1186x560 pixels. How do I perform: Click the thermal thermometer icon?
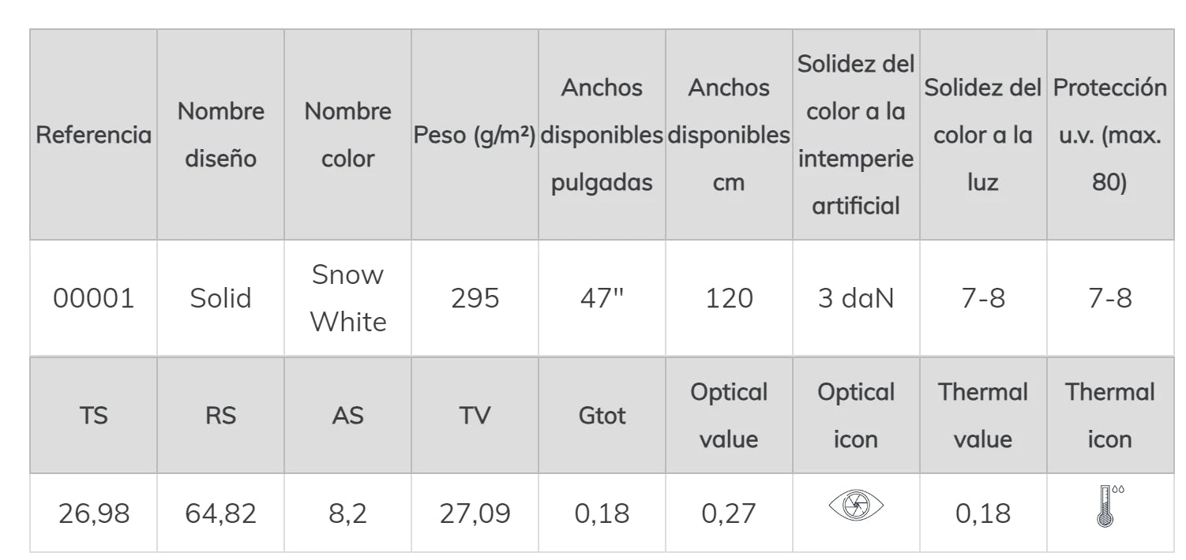[x=1107, y=507]
